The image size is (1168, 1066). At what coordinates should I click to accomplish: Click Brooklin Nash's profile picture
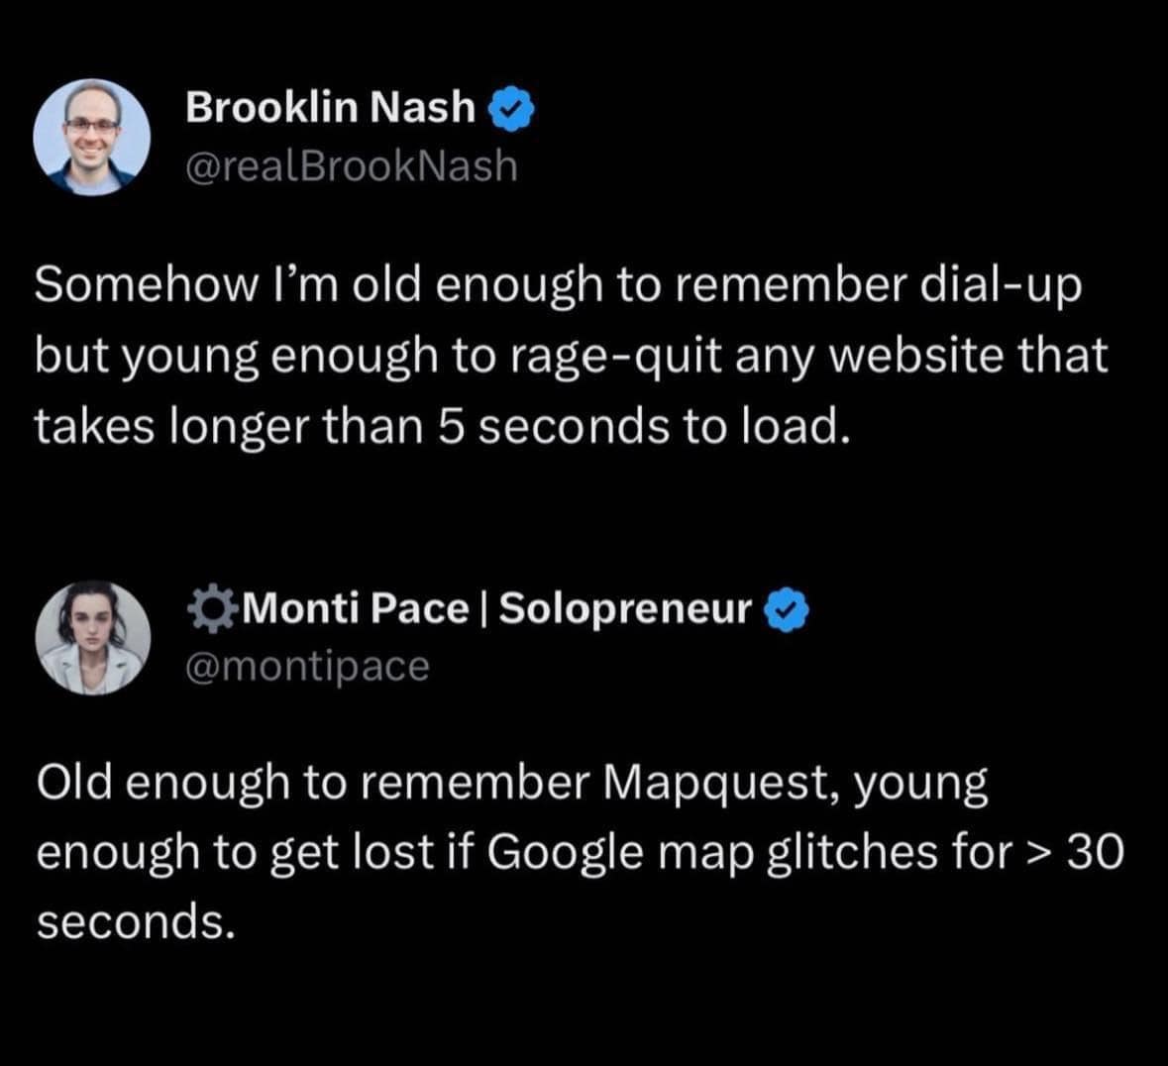(92, 137)
